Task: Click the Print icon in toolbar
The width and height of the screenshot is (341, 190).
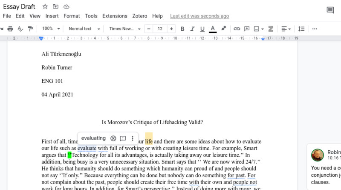Action: [x=10, y=29]
